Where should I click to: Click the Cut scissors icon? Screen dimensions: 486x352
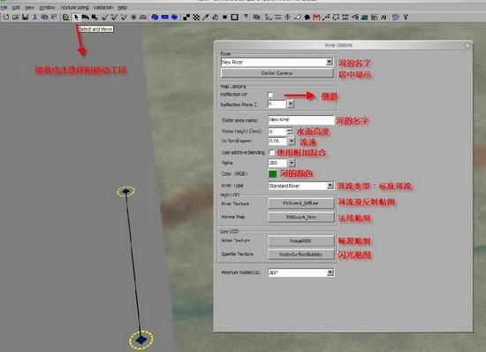pyautogui.click(x=34, y=18)
